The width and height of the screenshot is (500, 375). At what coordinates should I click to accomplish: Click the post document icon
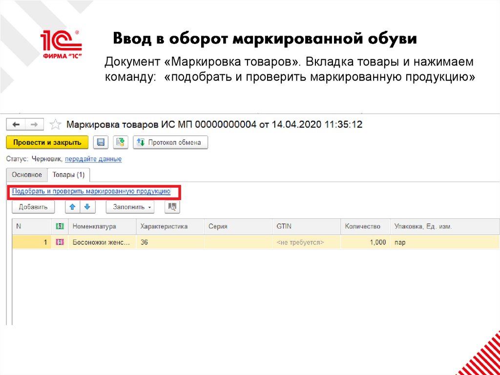click(x=120, y=142)
